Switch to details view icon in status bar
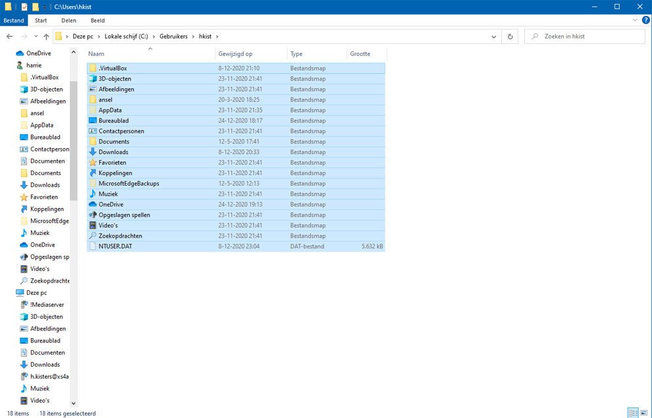This screenshot has height=418, width=652. tap(633, 413)
